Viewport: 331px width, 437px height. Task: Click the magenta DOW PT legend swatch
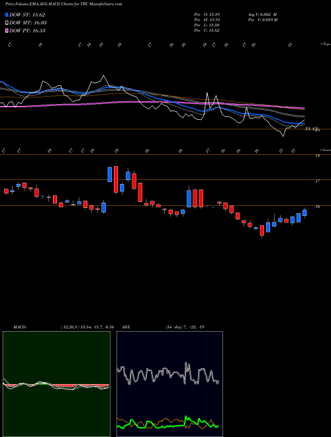tap(7, 30)
